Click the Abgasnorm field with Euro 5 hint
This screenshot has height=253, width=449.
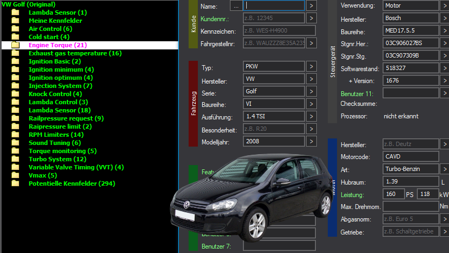(x=411, y=219)
